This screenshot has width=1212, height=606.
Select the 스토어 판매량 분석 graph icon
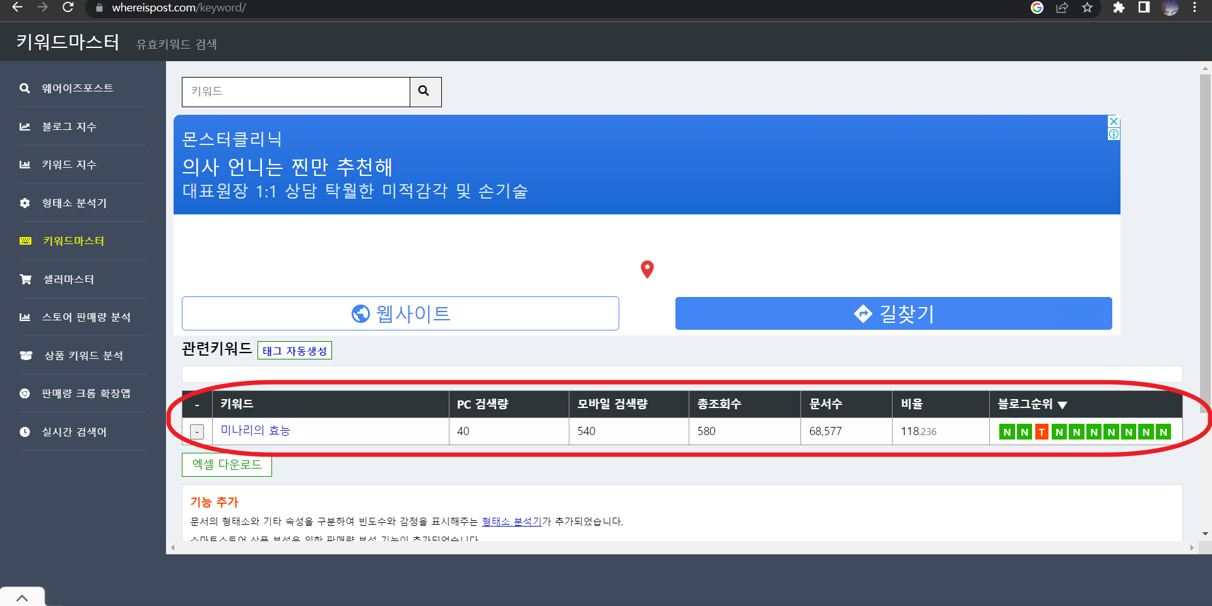pos(25,317)
